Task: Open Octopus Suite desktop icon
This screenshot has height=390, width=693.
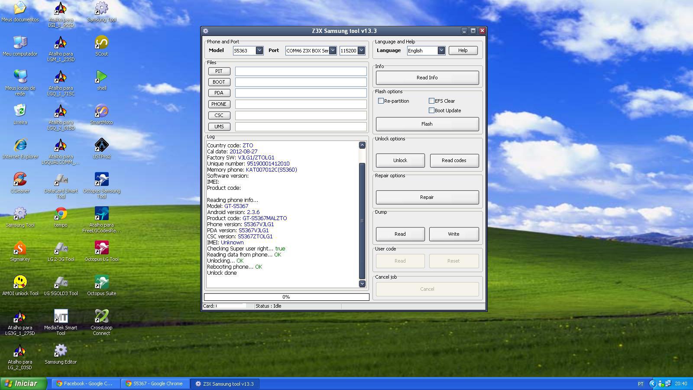Action: (101, 286)
